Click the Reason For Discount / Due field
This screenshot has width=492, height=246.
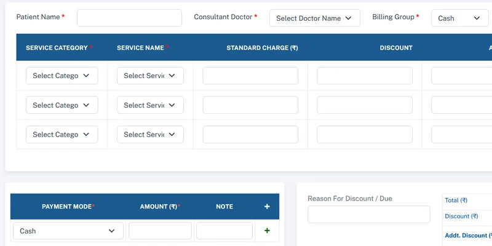point(368,214)
